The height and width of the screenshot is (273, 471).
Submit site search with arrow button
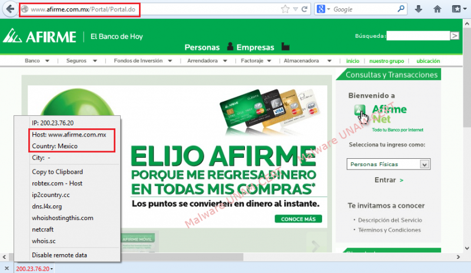455,36
